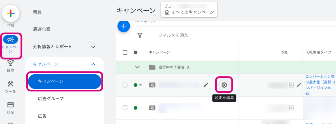Check the first campaign row checkbox
336x124 pixels.
tap(125, 85)
